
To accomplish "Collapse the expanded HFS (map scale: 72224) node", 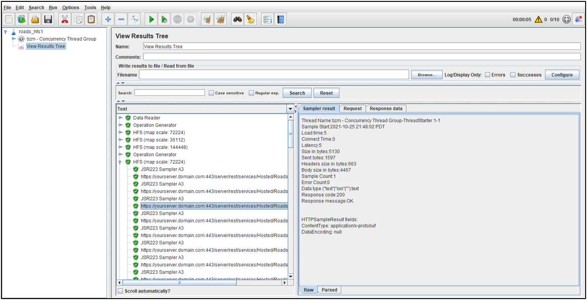I will (x=121, y=162).
